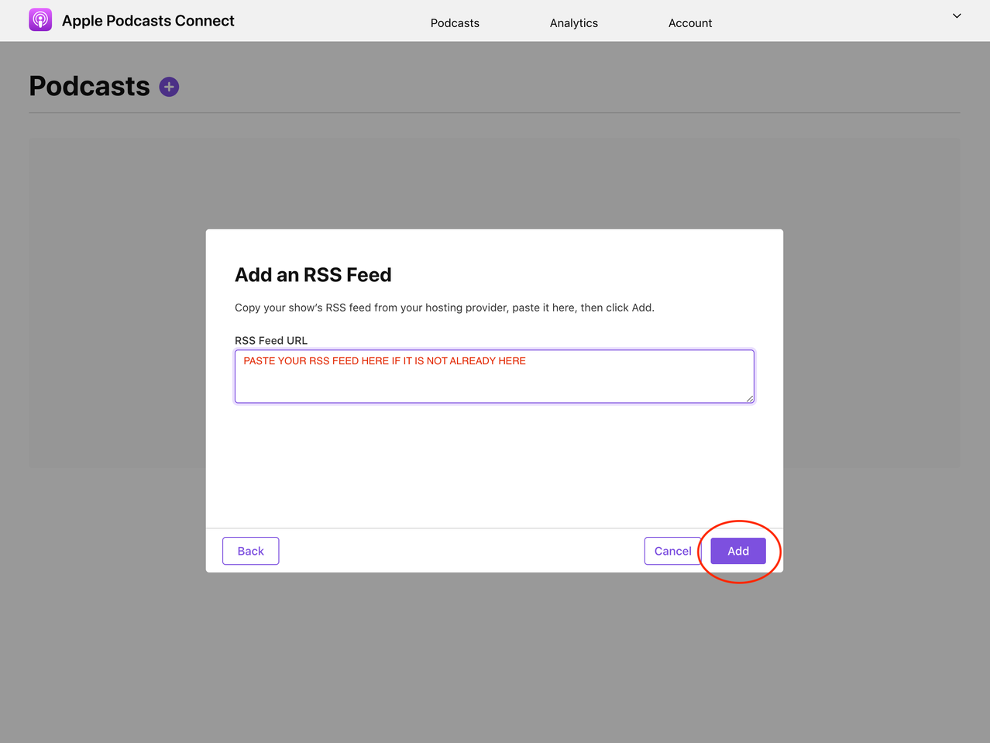The width and height of the screenshot is (990, 743).
Task: Click the Apple Podcasts Connect title text
Action: tap(147, 20)
